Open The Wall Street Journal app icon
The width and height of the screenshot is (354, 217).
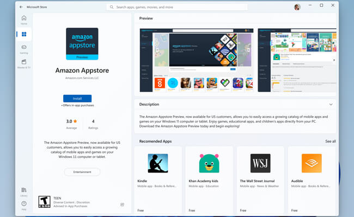coord(260,163)
